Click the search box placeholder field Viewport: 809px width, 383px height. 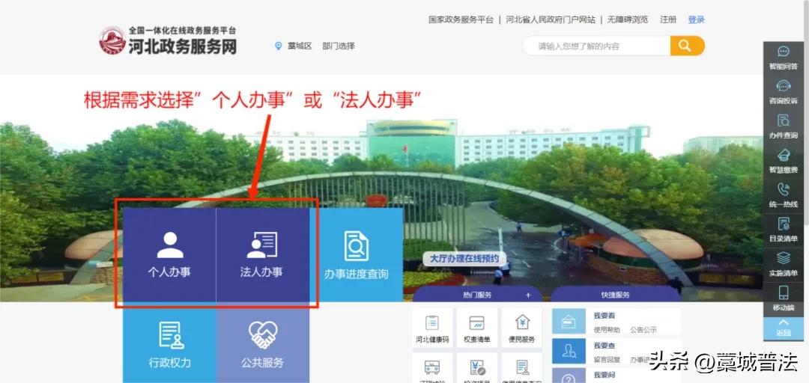(x=596, y=46)
